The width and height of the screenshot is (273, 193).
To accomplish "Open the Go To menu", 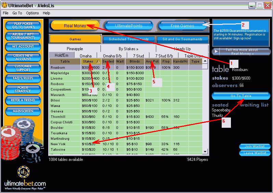I will [x=17, y=13].
